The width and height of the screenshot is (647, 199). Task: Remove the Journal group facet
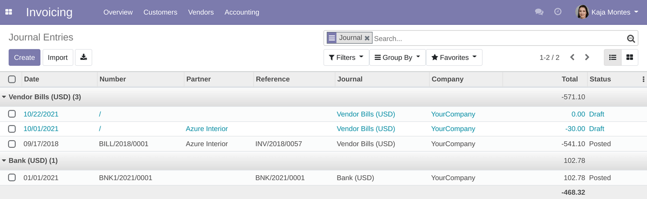coord(367,38)
